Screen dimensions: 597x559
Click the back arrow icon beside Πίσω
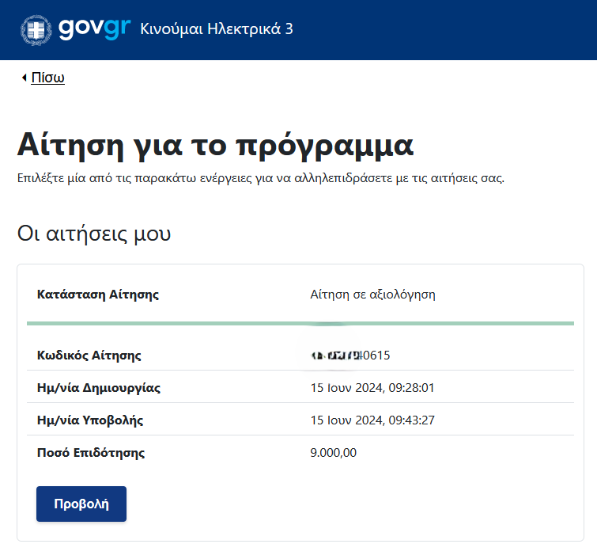[24, 78]
